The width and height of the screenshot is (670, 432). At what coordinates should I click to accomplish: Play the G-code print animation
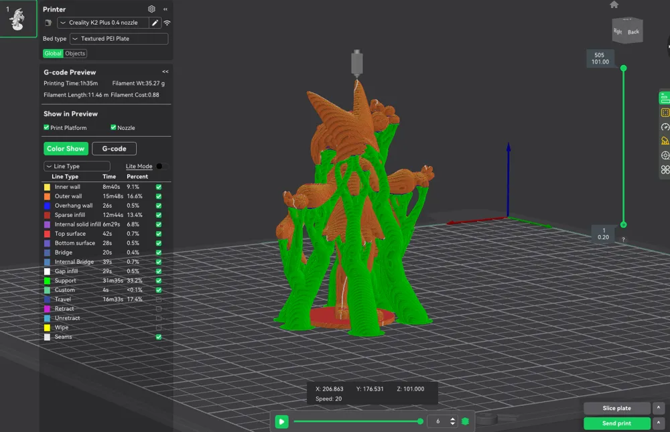281,422
